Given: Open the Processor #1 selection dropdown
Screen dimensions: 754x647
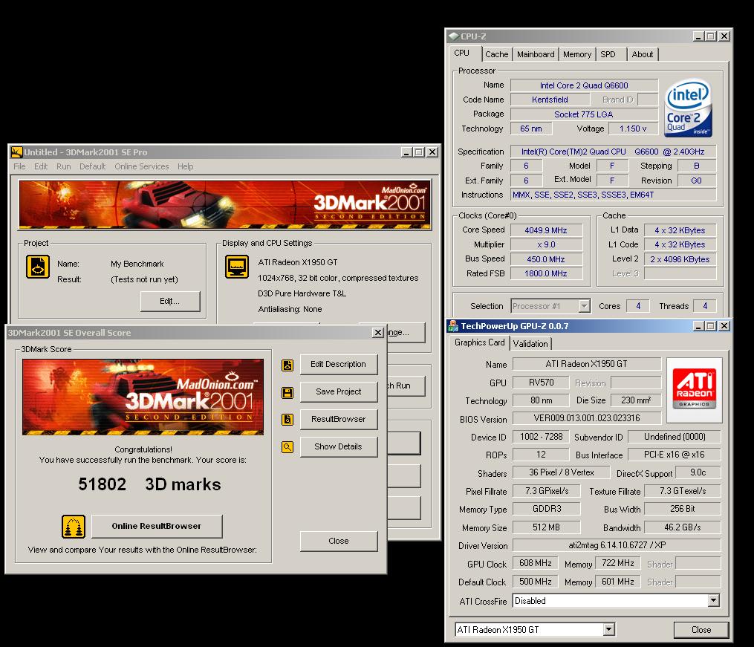Looking at the screenshot, I should click(x=584, y=306).
